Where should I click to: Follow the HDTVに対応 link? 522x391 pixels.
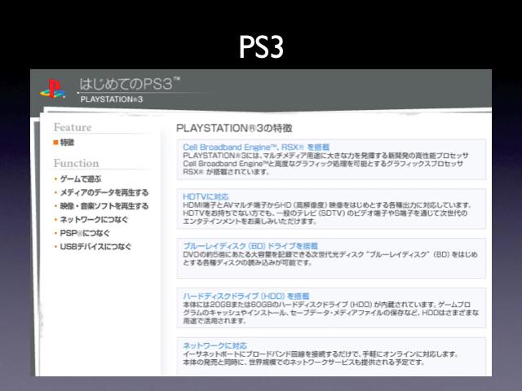206,196
